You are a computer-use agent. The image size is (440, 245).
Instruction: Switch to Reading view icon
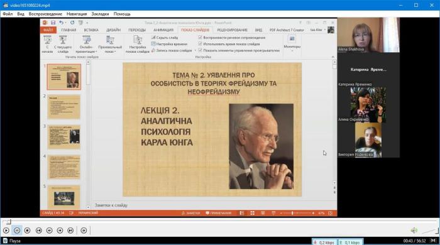tap(263, 213)
